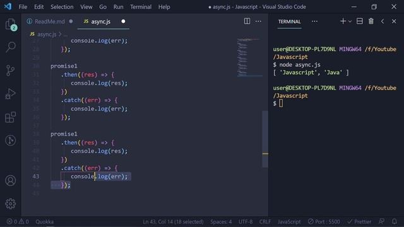Open notifications bell in status bar
This screenshot has height=227, width=404.
394,221
